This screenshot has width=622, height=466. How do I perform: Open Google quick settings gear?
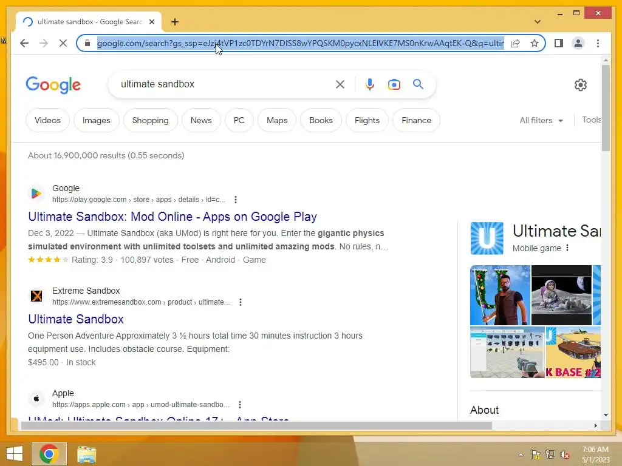click(580, 85)
